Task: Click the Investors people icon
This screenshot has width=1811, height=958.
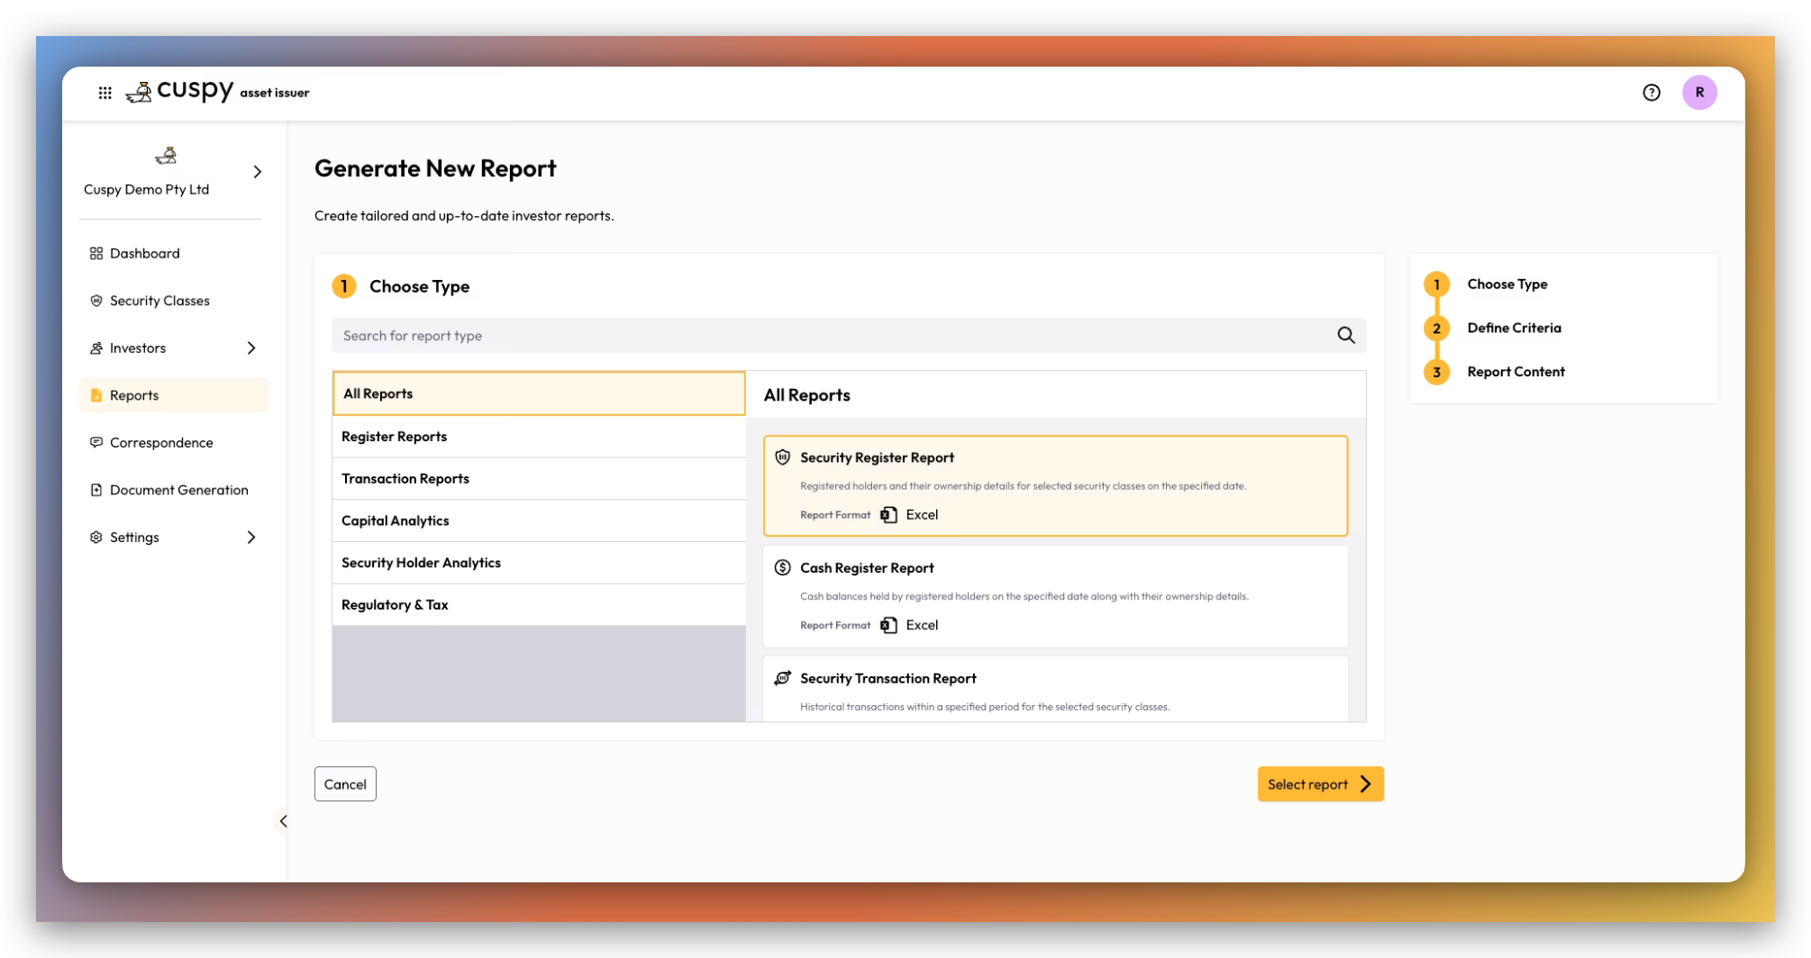Action: 96,348
